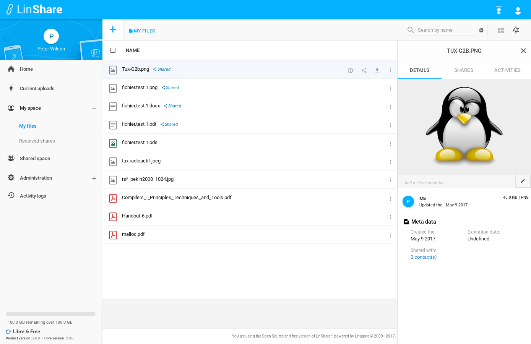Select the Compilers_-_Principles_Techniques_and_Tools.pdf file name

tap(177, 198)
